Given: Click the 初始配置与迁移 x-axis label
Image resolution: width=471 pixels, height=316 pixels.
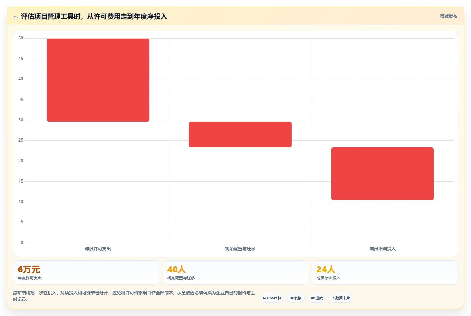Looking at the screenshot, I should [240, 249].
